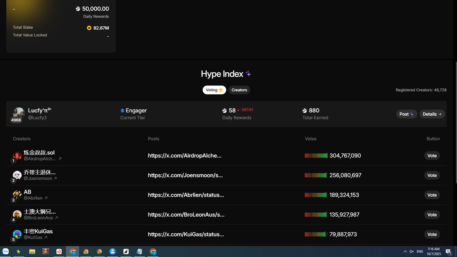
Task: Click the Engager tier badge icon
Action: [x=123, y=111]
